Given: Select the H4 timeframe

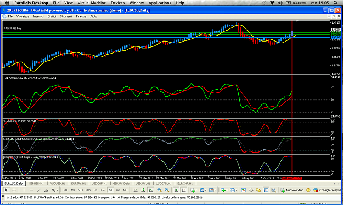Looking at the screenshot, I should pyautogui.click(x=103, y=190).
